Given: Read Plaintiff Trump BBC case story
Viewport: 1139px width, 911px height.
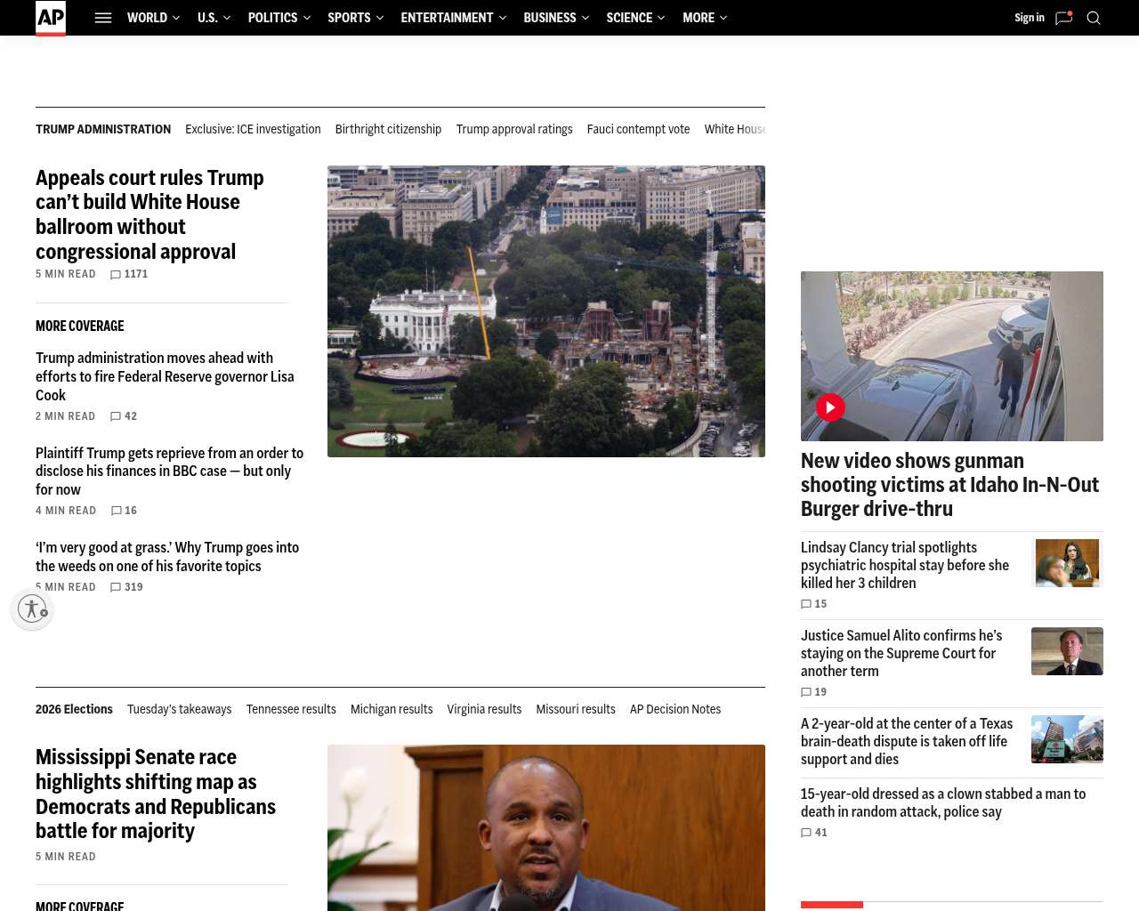Looking at the screenshot, I should click(x=169, y=472).
